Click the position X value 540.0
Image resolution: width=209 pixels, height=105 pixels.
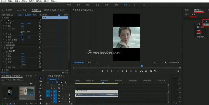click(x=23, y=23)
